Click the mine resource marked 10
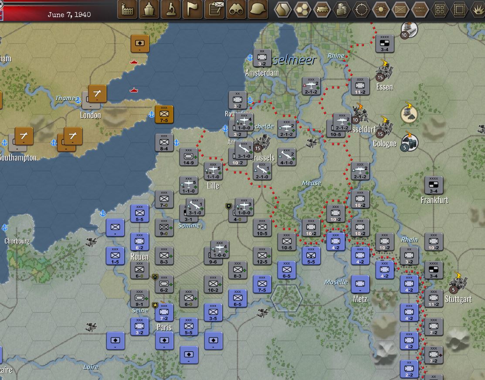The image size is (485, 380). [409, 31]
